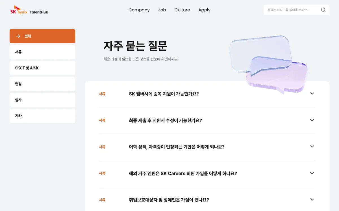Open the Apply menu

pyautogui.click(x=204, y=10)
